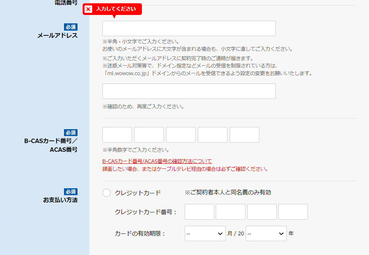
Task: Click the 必須 badge above お支払い方法
Action: (71, 192)
